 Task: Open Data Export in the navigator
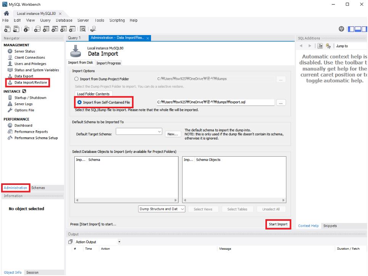point(24,76)
